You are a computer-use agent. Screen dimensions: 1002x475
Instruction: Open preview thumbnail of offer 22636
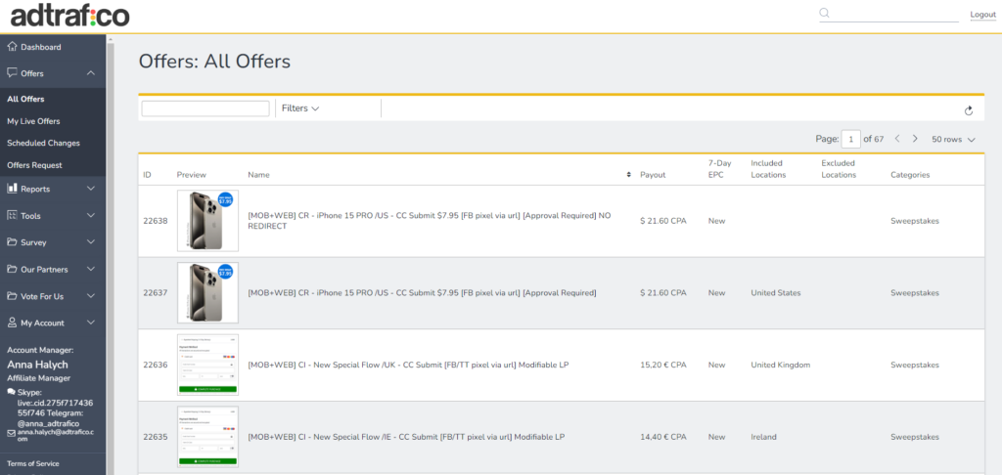[x=207, y=365]
